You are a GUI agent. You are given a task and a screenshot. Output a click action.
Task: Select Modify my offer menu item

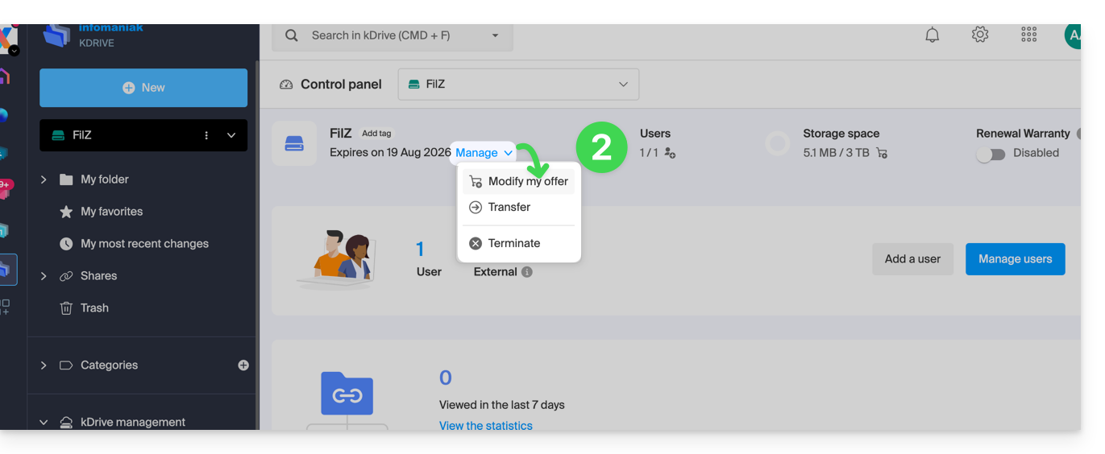(x=527, y=182)
